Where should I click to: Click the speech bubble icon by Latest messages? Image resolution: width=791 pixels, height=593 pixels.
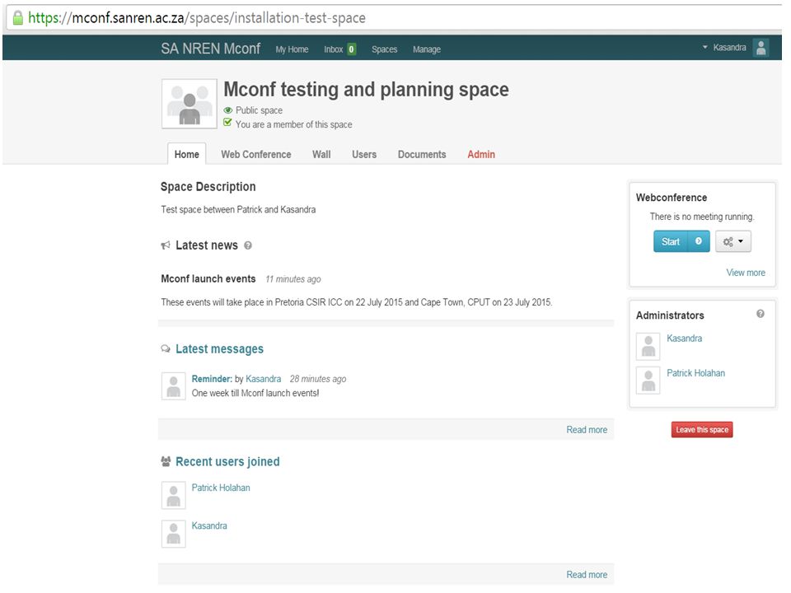point(166,349)
